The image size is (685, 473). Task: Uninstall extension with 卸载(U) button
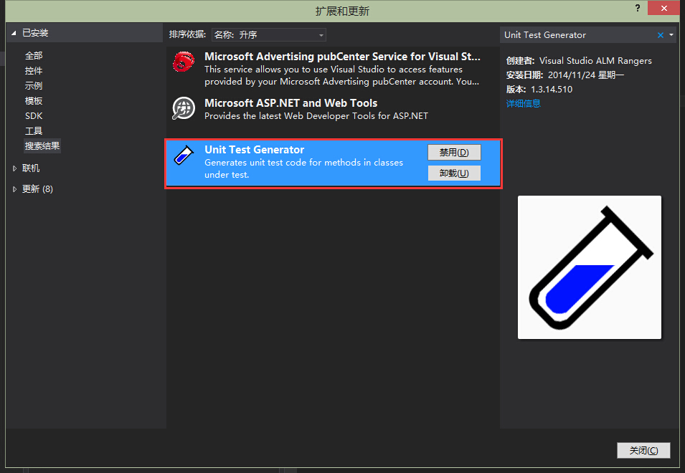coord(454,173)
